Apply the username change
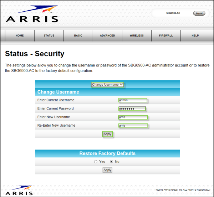Viewport: 214px width, 197px height. point(107,134)
